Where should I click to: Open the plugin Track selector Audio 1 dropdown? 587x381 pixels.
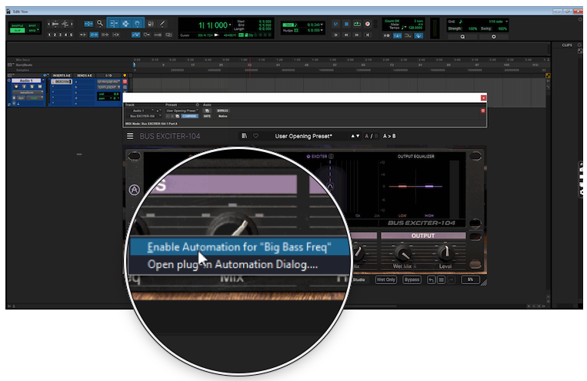tap(140, 111)
